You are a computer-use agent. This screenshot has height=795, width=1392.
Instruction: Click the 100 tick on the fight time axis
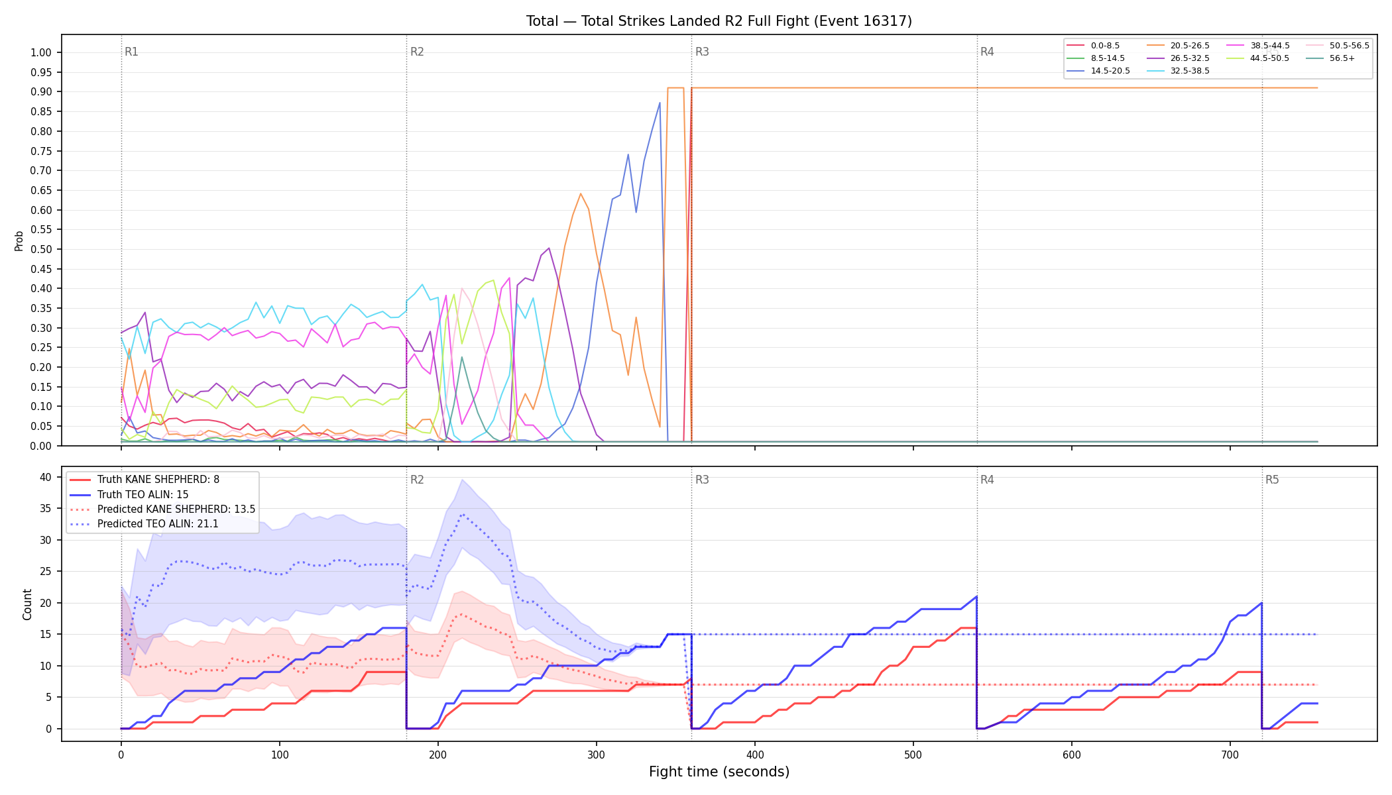[x=280, y=755]
